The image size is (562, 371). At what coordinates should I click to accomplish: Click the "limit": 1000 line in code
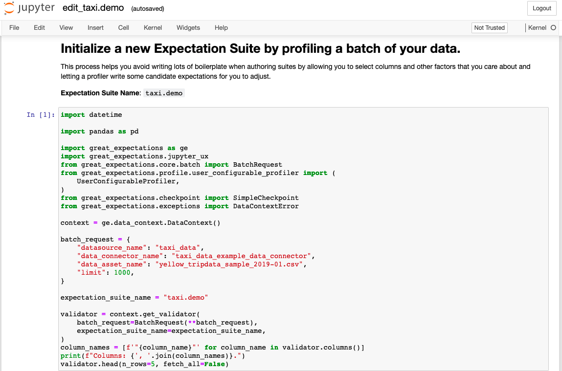(105, 273)
